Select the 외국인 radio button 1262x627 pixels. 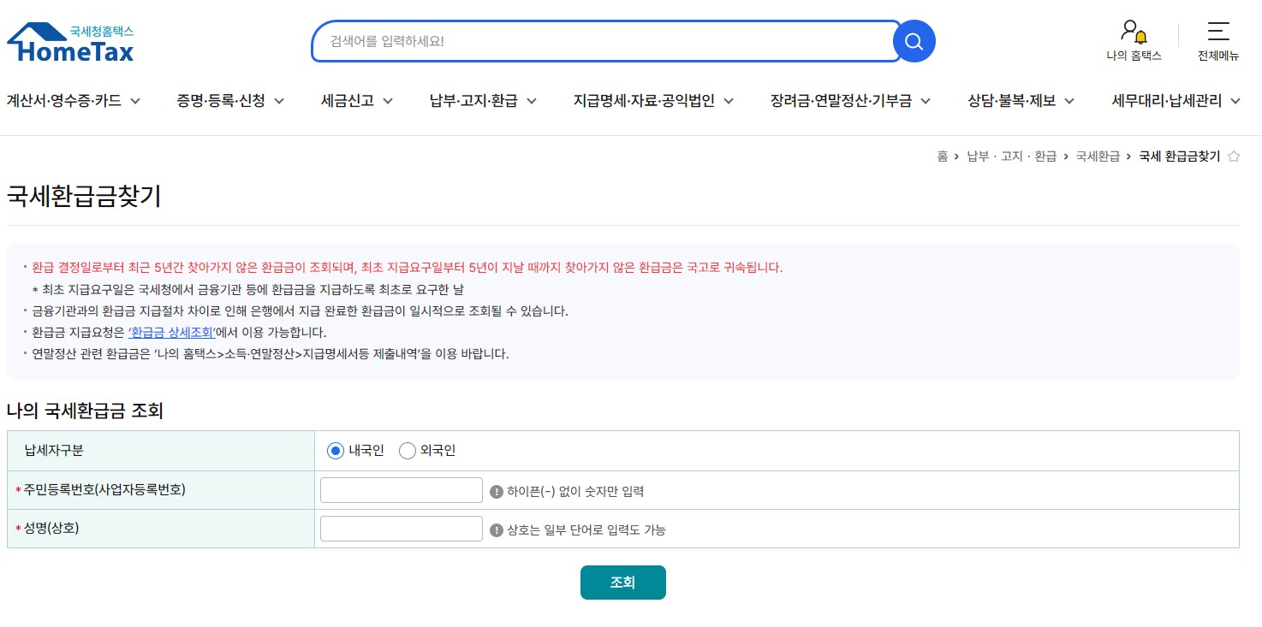pos(408,450)
